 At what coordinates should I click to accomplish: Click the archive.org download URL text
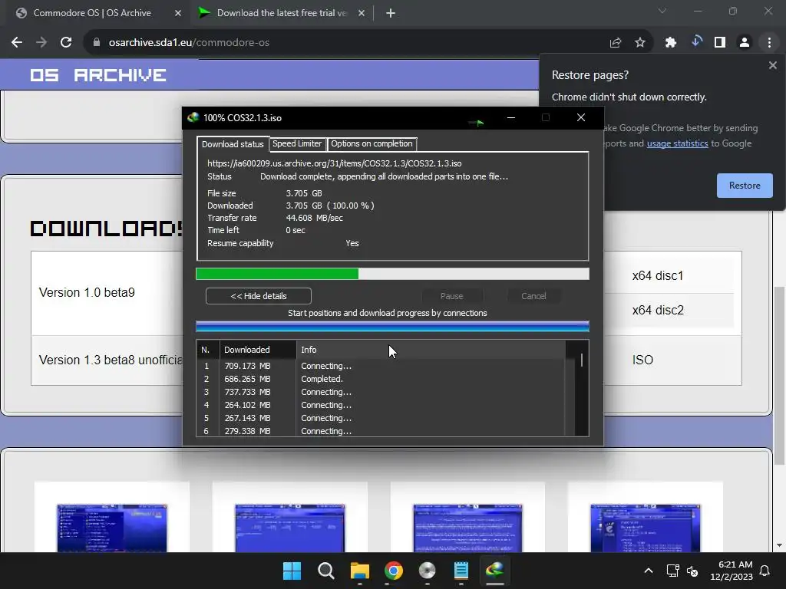[335, 163]
